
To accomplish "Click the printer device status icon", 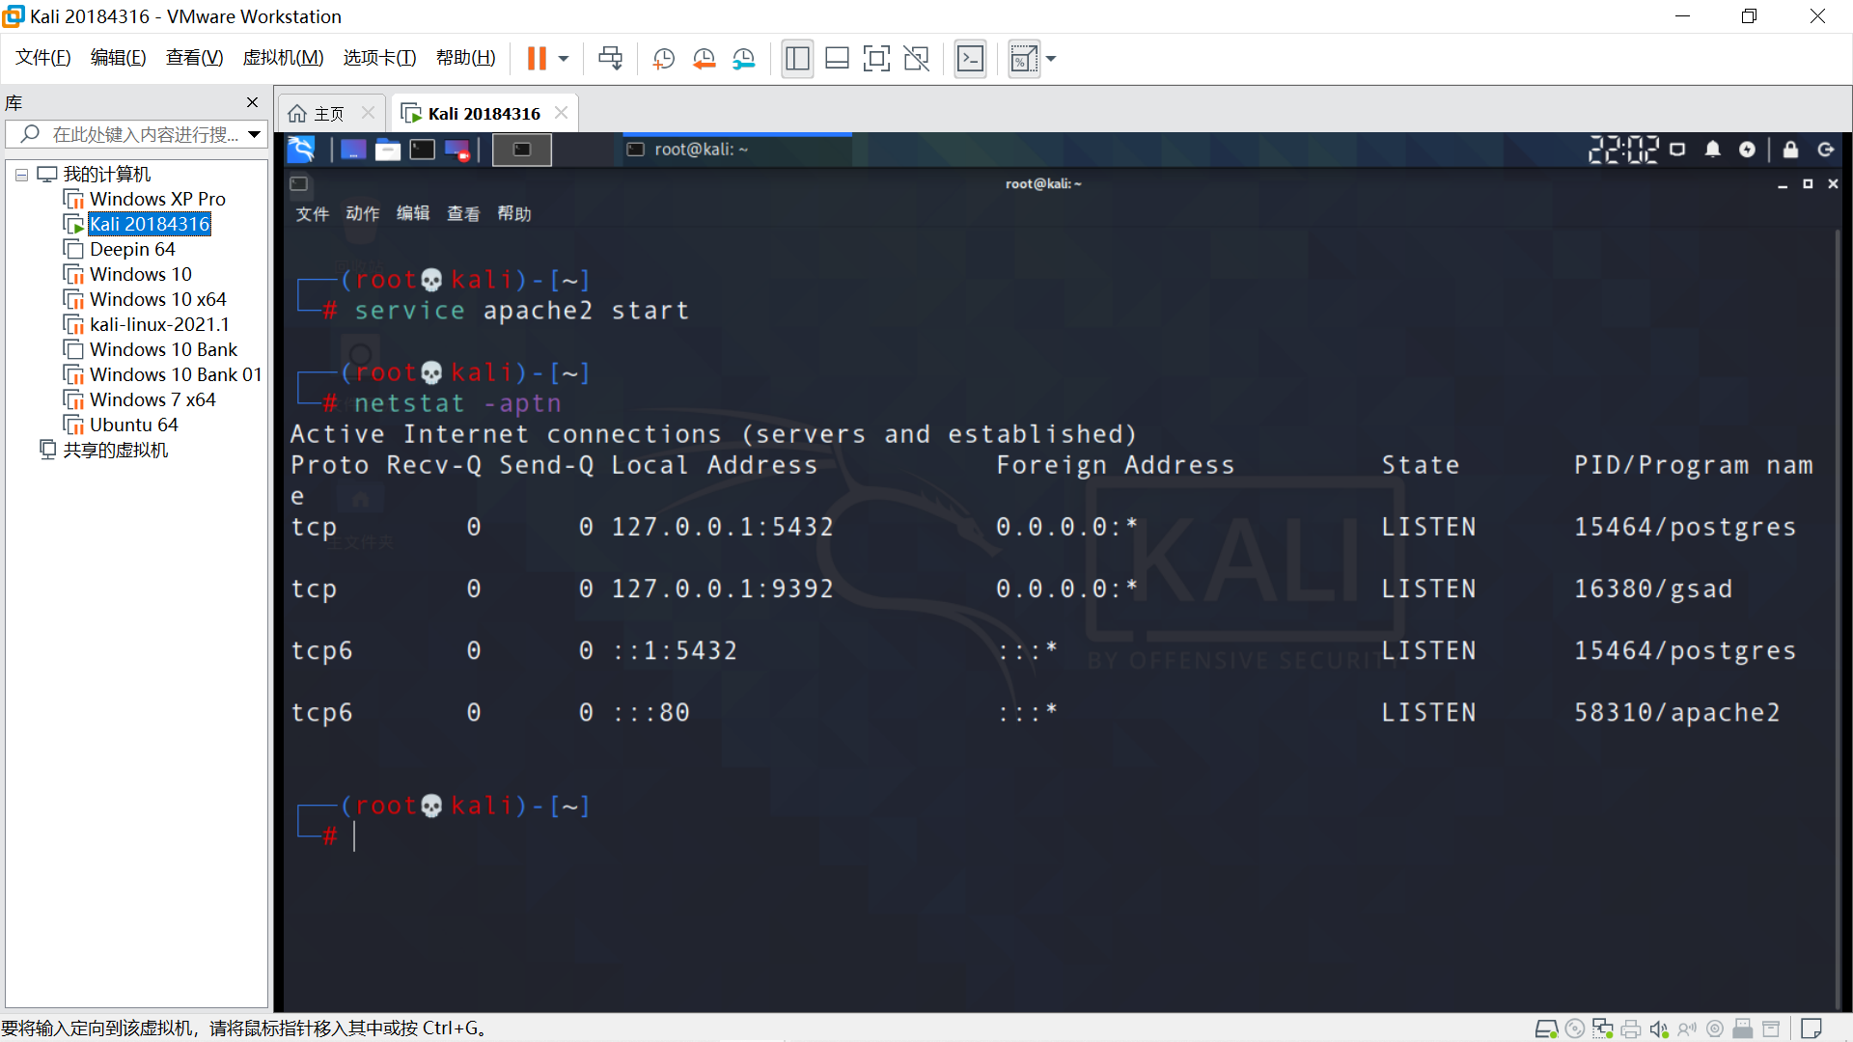I will click(x=1631, y=1029).
